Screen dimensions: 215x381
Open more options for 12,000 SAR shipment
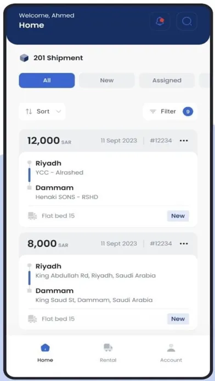pos(184,141)
